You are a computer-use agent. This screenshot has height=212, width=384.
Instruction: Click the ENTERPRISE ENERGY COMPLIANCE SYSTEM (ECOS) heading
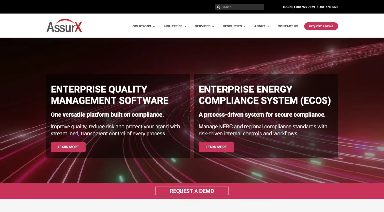[265, 95]
